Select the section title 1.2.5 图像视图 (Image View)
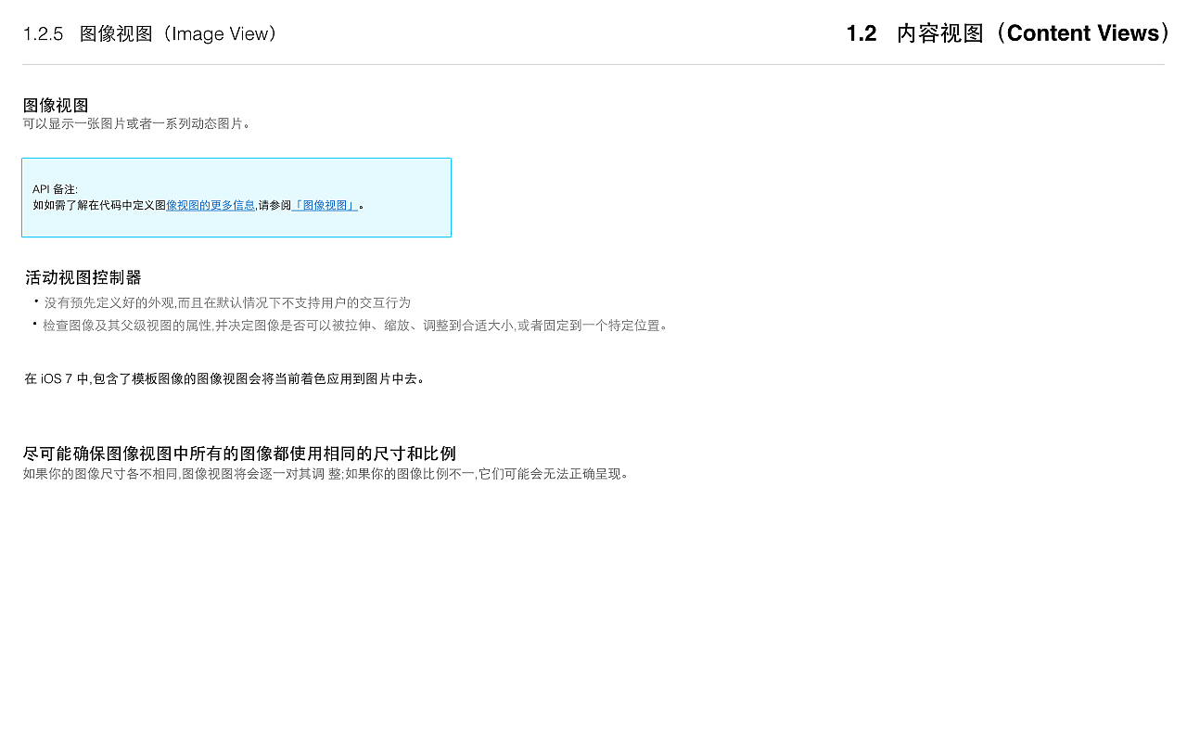 (151, 34)
